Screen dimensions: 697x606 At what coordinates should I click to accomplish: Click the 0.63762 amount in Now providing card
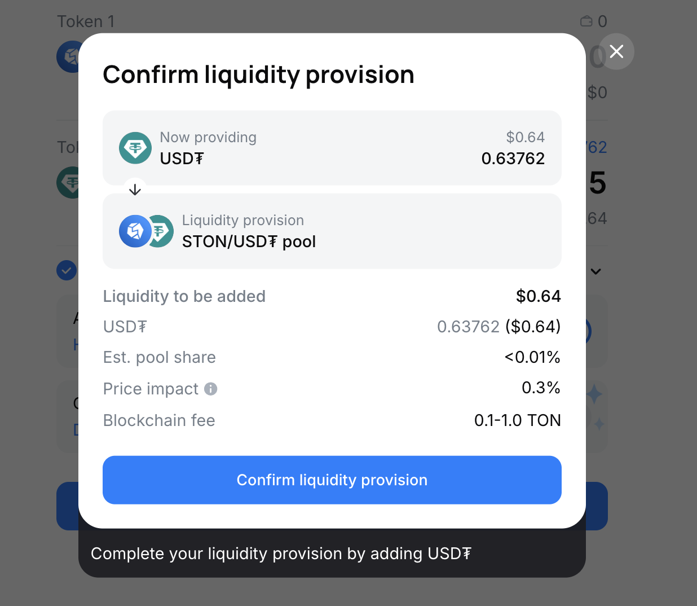(513, 159)
